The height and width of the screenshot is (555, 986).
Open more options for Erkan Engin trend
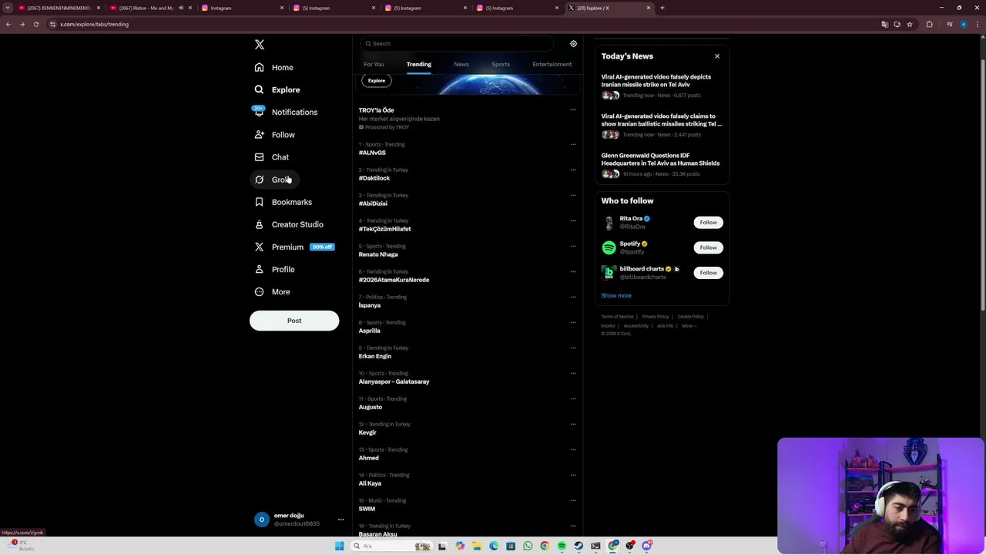click(x=573, y=348)
